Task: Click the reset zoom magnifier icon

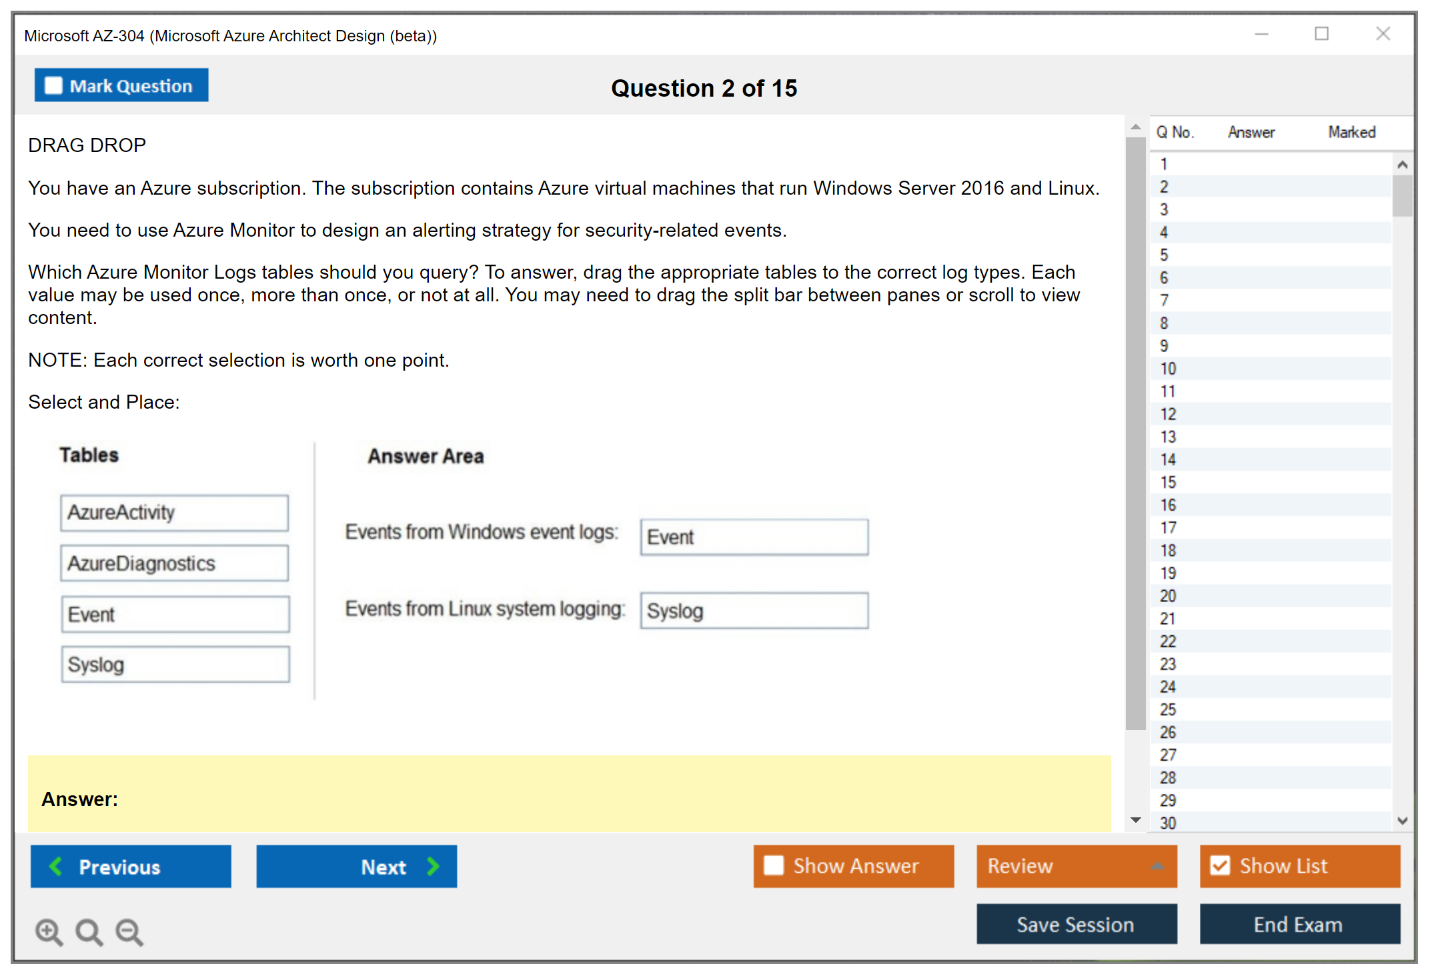Action: coord(89,931)
